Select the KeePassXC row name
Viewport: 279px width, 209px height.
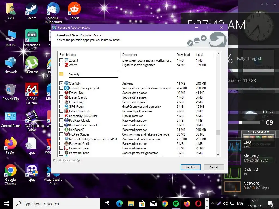[x=77, y=130]
